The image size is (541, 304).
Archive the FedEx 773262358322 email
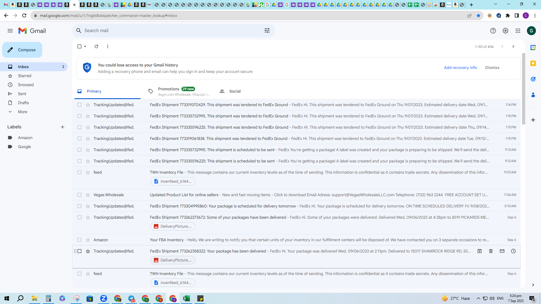tap(480, 251)
